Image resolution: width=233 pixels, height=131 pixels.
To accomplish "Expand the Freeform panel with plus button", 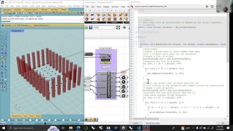I will [x=122, y=22].
